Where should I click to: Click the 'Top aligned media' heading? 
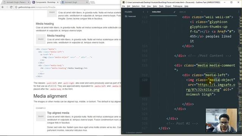tap(58, 113)
